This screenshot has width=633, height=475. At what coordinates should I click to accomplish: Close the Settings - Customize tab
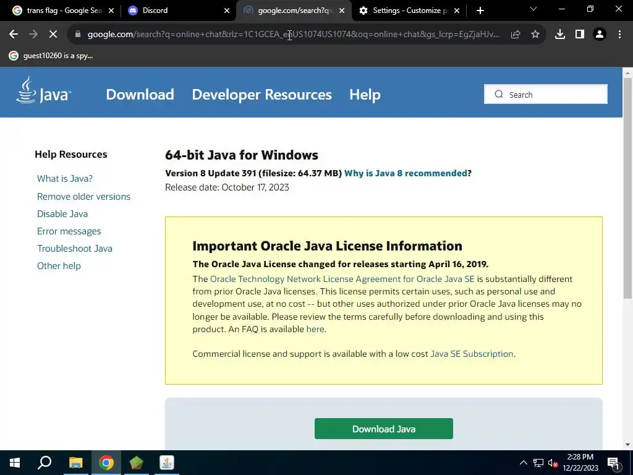457,11
